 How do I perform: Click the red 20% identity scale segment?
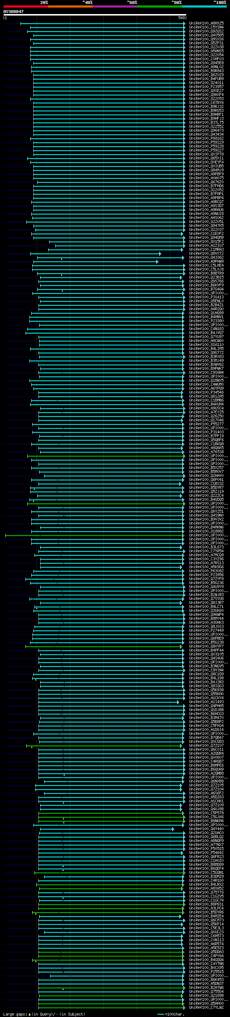coord(26,6)
